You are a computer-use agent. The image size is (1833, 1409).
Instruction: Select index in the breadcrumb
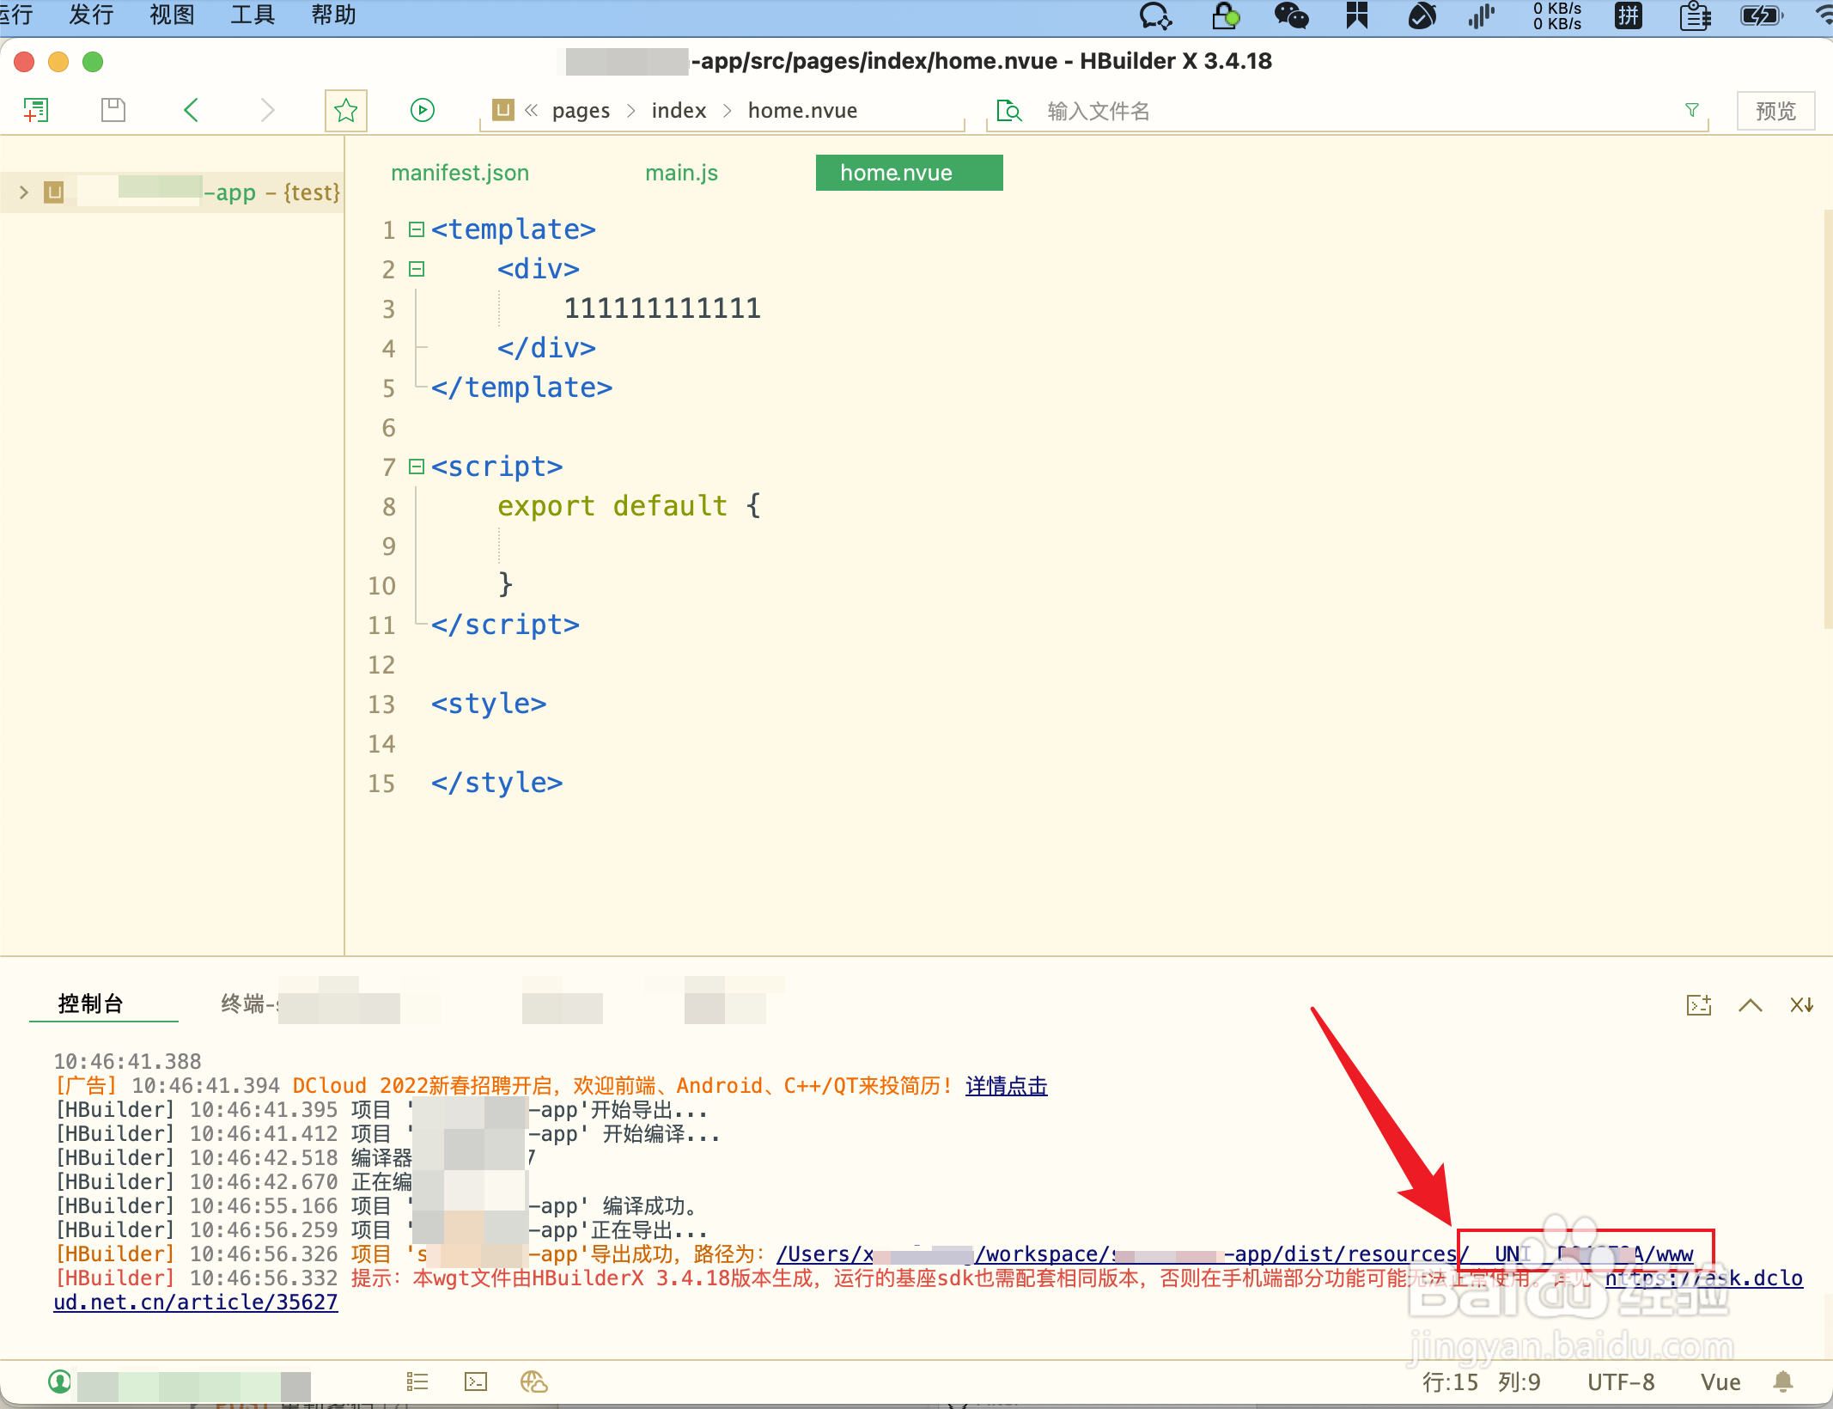point(679,111)
